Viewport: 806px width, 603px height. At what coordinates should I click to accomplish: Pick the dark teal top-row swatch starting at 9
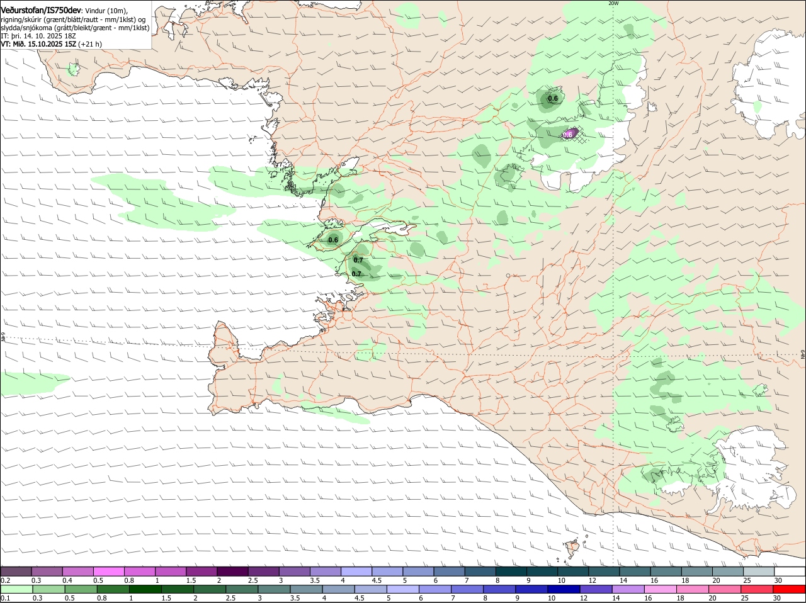click(x=542, y=572)
